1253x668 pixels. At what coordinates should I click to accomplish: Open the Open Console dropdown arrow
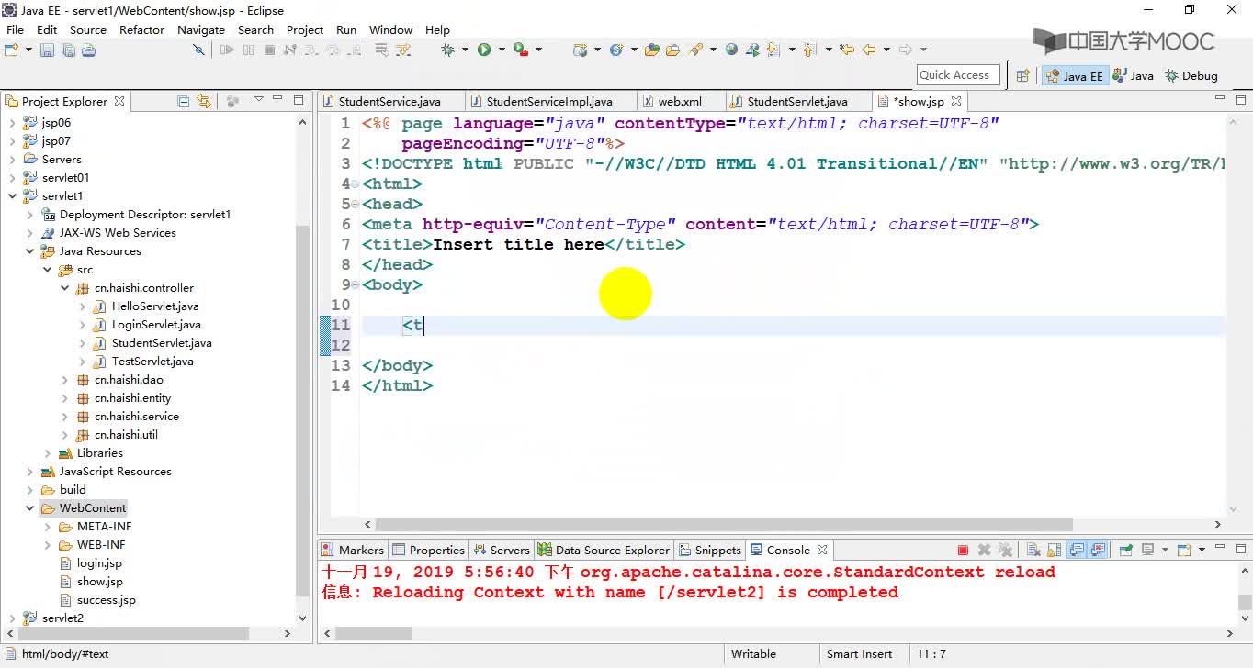pyautogui.click(x=1202, y=551)
